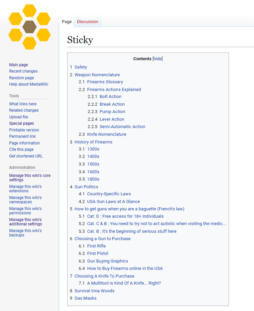Screen dimensions: 254x311
Task: Open Manage this wiki's core settings
Action: coord(30,178)
